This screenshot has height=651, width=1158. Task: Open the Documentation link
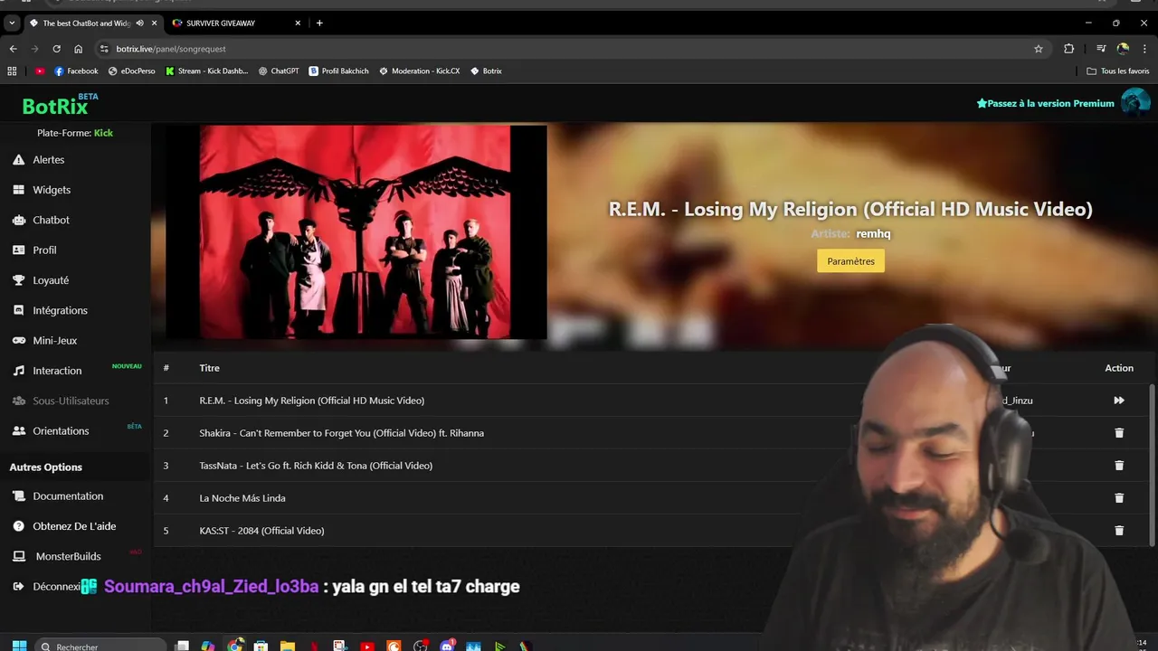[68, 496]
